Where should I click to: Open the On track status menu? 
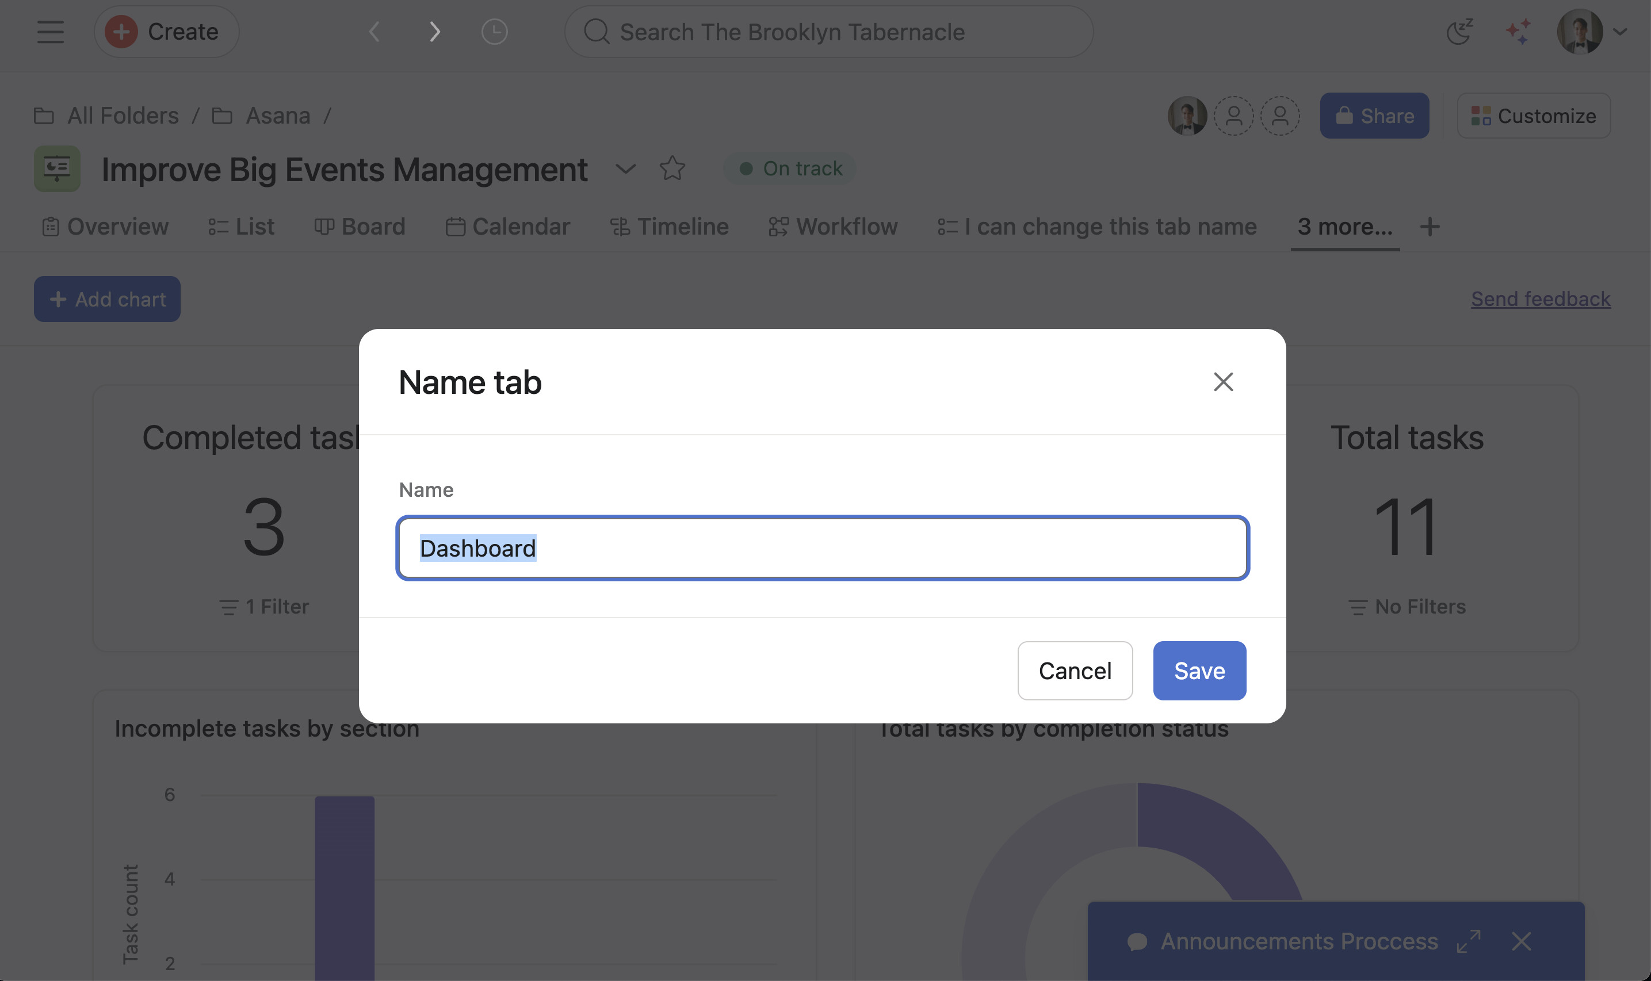[790, 168]
